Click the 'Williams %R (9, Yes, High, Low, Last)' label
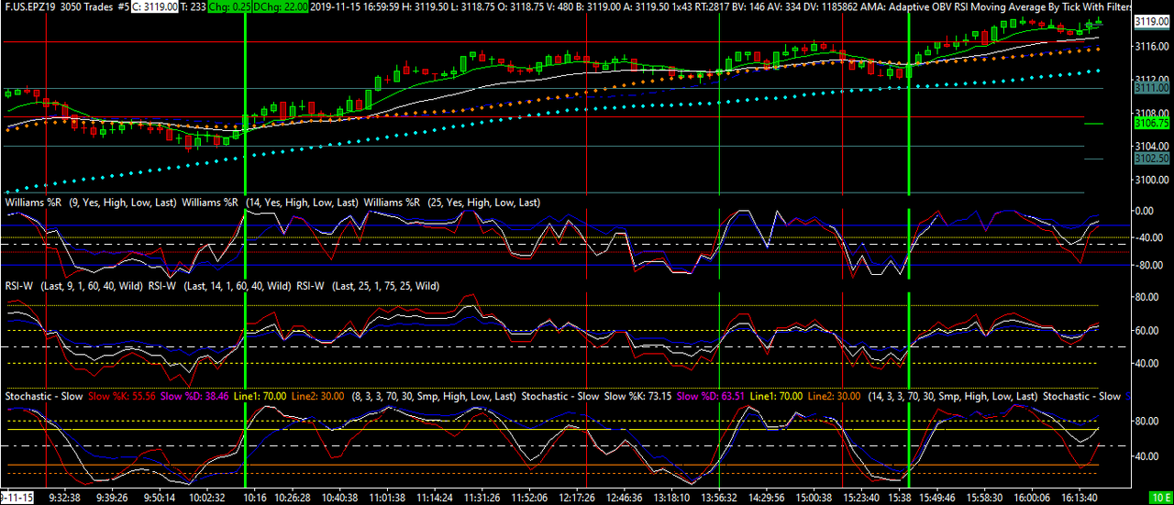The image size is (1174, 505). (91, 202)
